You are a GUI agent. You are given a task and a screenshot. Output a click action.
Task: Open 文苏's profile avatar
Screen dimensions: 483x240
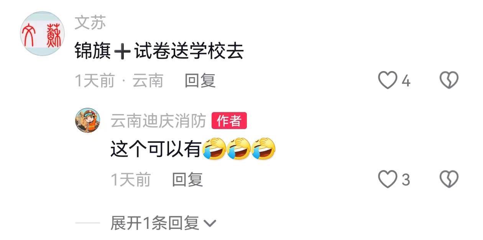click(x=43, y=34)
